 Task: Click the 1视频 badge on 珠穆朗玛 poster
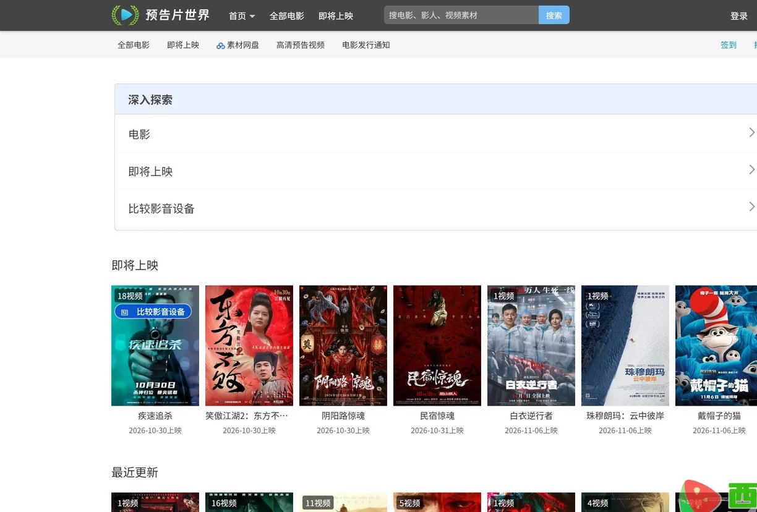(598, 296)
